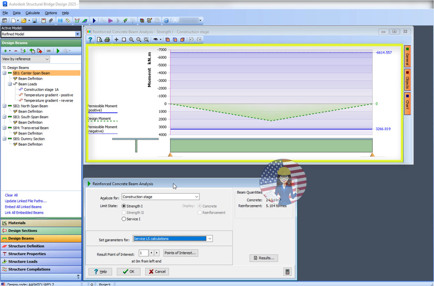Open the Calculate menu
Screen dimensions: 434x286
click(x=33, y=13)
